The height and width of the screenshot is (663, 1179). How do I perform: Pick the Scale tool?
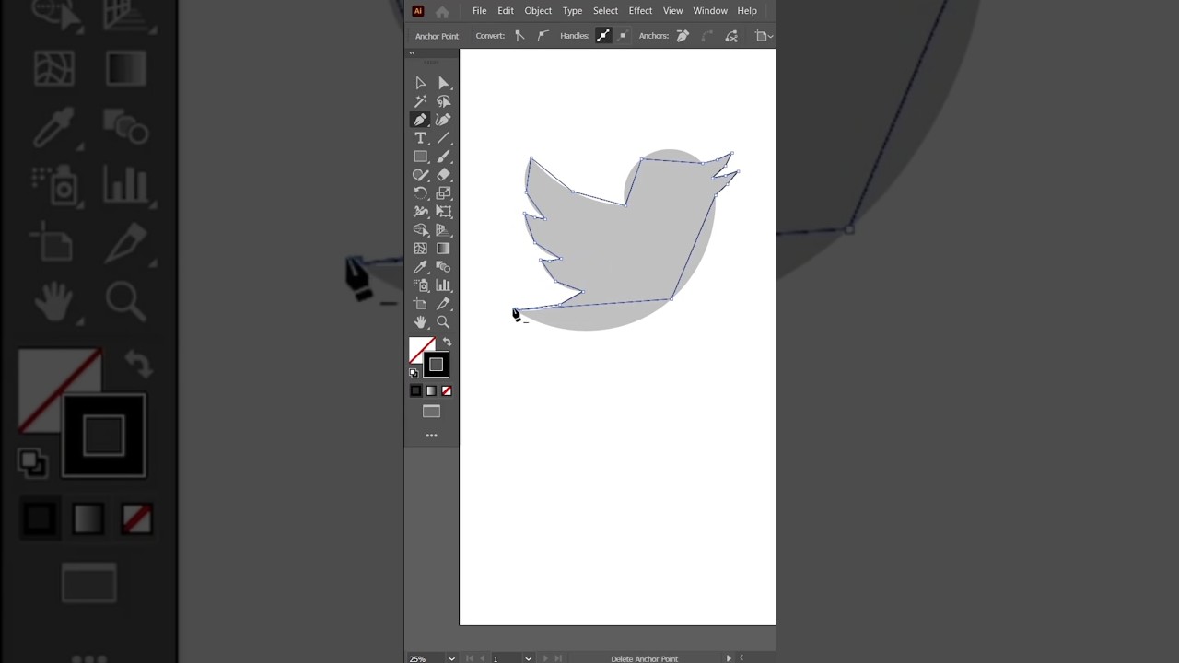443,193
